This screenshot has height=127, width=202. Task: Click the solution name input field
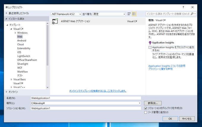pyautogui.click(x=86, y=108)
